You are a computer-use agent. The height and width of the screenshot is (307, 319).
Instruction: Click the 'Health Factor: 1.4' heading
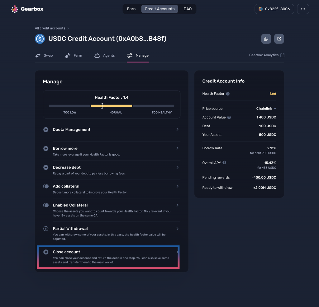[x=112, y=98]
